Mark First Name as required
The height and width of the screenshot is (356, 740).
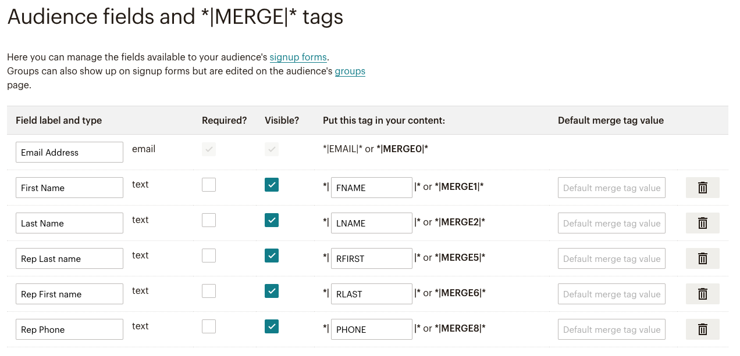(209, 185)
